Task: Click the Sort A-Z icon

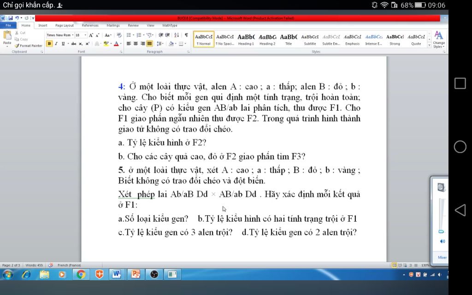Action: pos(177,35)
